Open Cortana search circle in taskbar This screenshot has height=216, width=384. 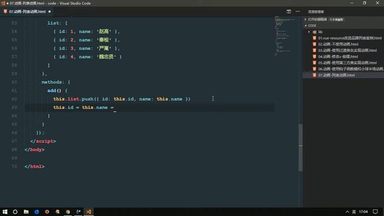point(15,212)
